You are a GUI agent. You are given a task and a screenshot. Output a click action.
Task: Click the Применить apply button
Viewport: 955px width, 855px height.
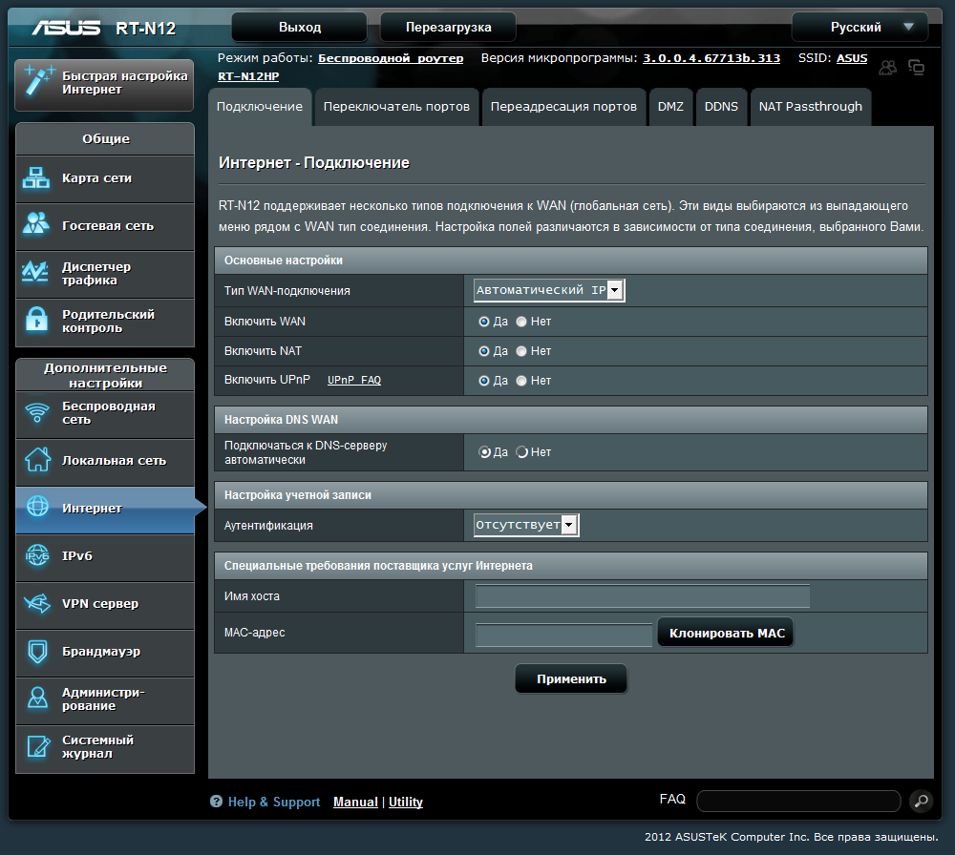point(571,678)
